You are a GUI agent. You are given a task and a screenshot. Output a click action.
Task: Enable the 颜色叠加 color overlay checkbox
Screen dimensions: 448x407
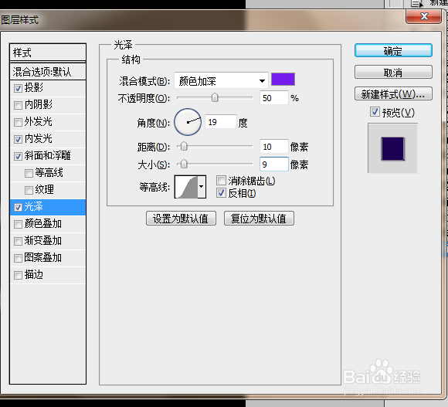pyautogui.click(x=18, y=224)
